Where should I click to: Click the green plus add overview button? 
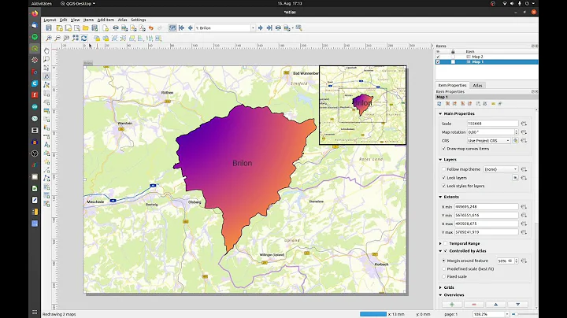(452, 305)
